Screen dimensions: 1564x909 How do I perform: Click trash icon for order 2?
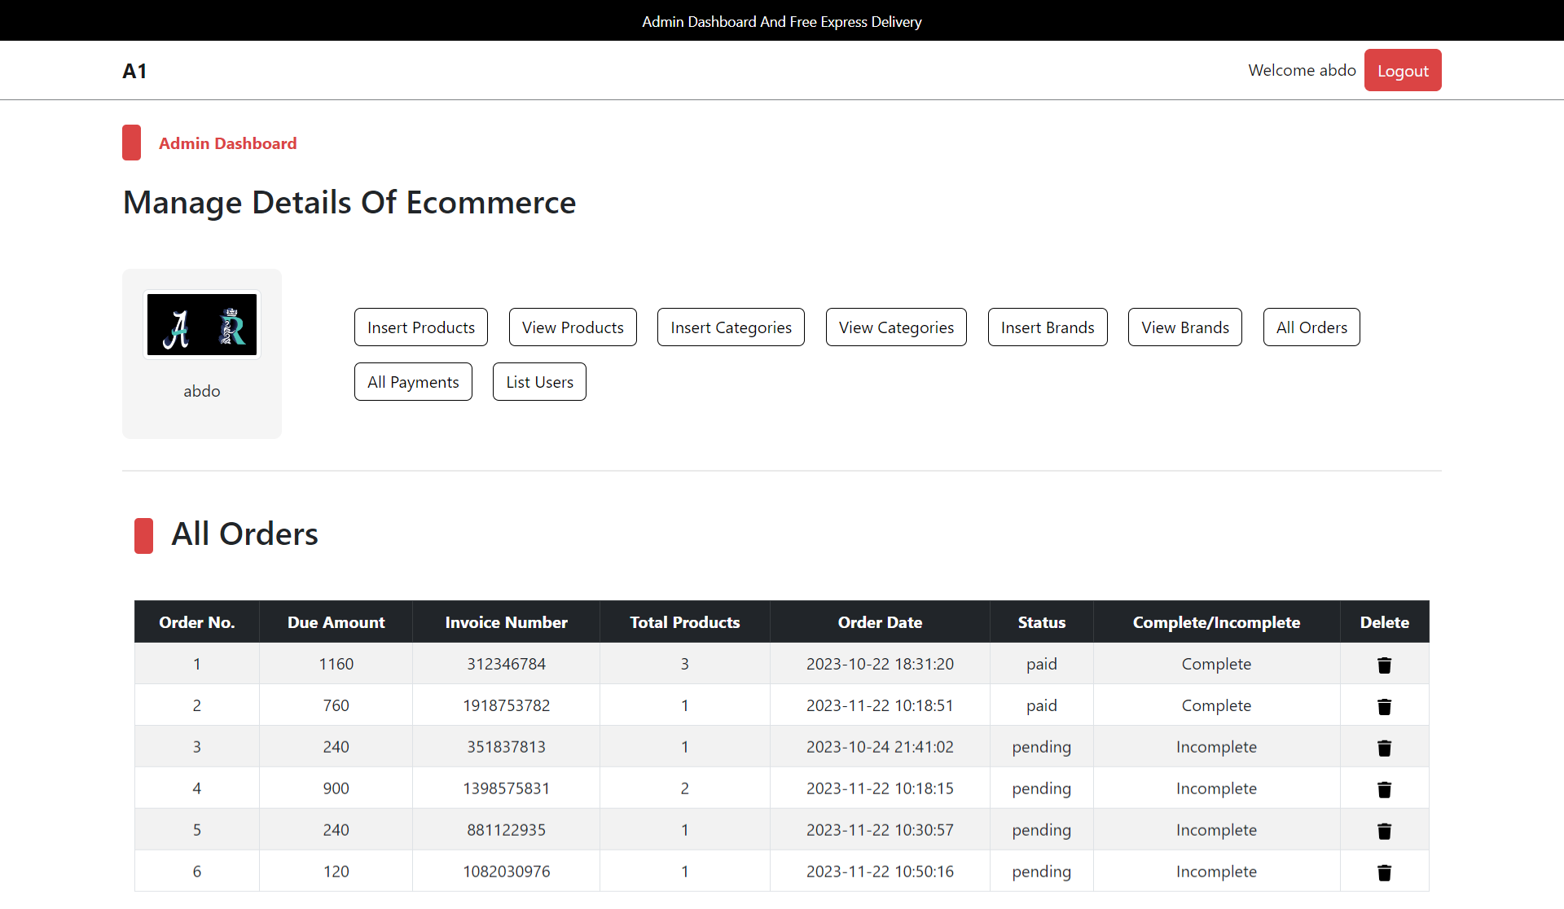(x=1384, y=706)
